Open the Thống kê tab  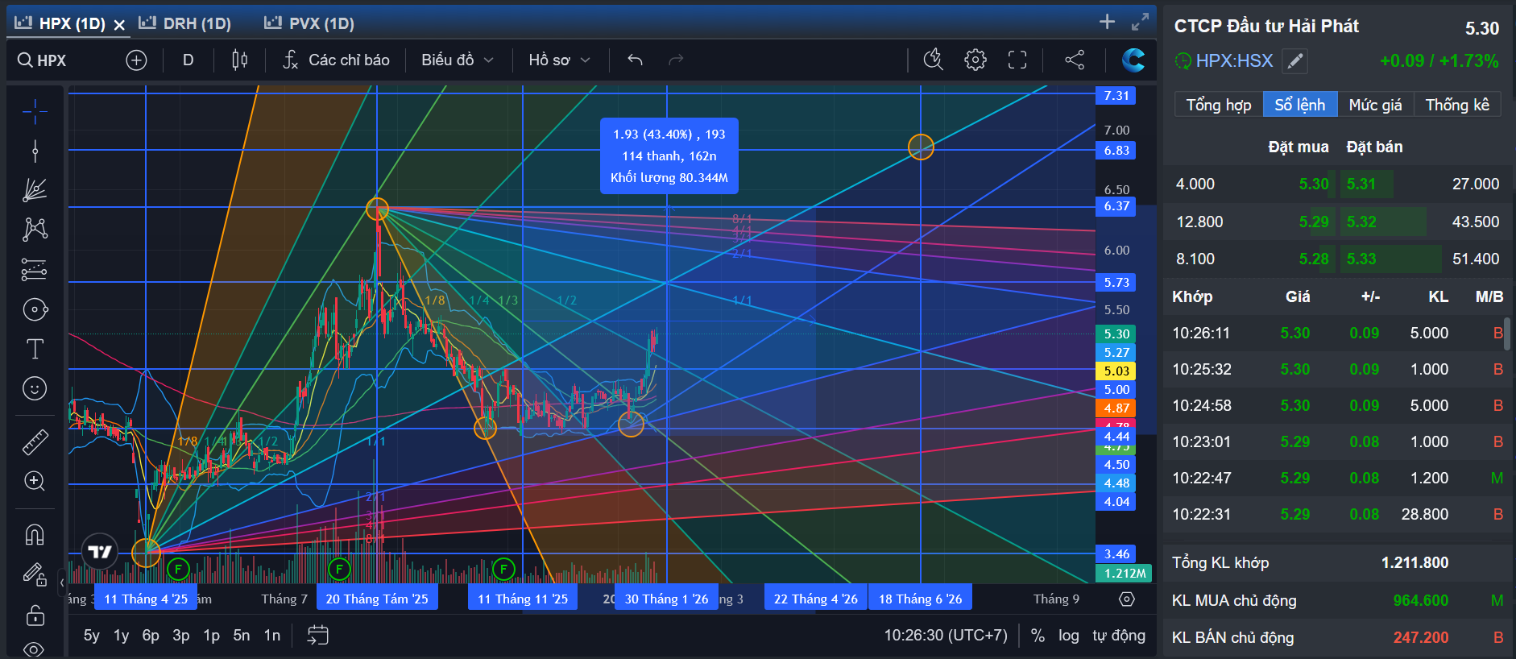(x=1457, y=105)
